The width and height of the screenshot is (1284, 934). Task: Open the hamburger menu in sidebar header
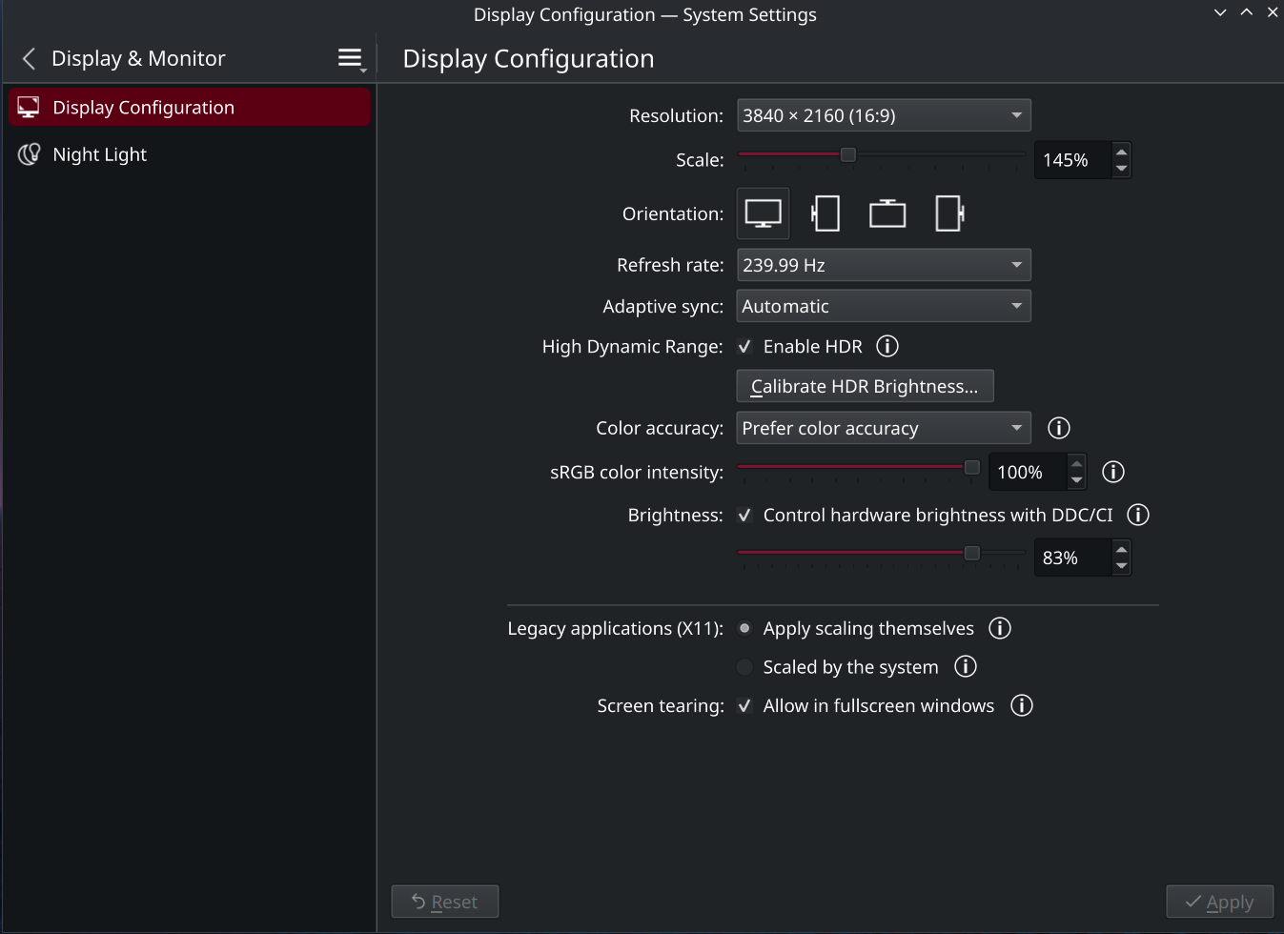pos(351,59)
